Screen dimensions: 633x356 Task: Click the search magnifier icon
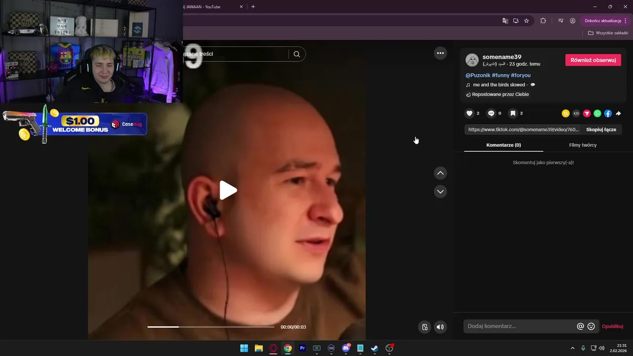[x=297, y=54]
